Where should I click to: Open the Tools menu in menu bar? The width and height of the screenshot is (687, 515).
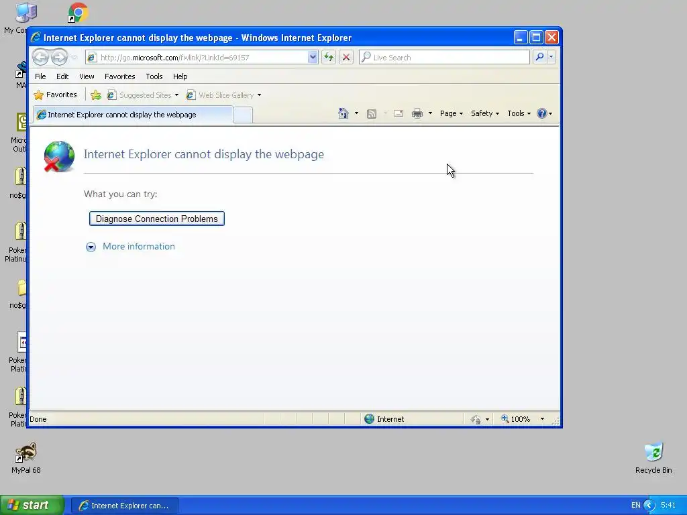[154, 76]
